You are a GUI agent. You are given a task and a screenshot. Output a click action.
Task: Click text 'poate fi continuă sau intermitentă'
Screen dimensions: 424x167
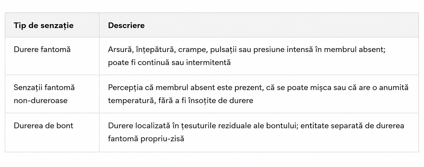coord(169,63)
